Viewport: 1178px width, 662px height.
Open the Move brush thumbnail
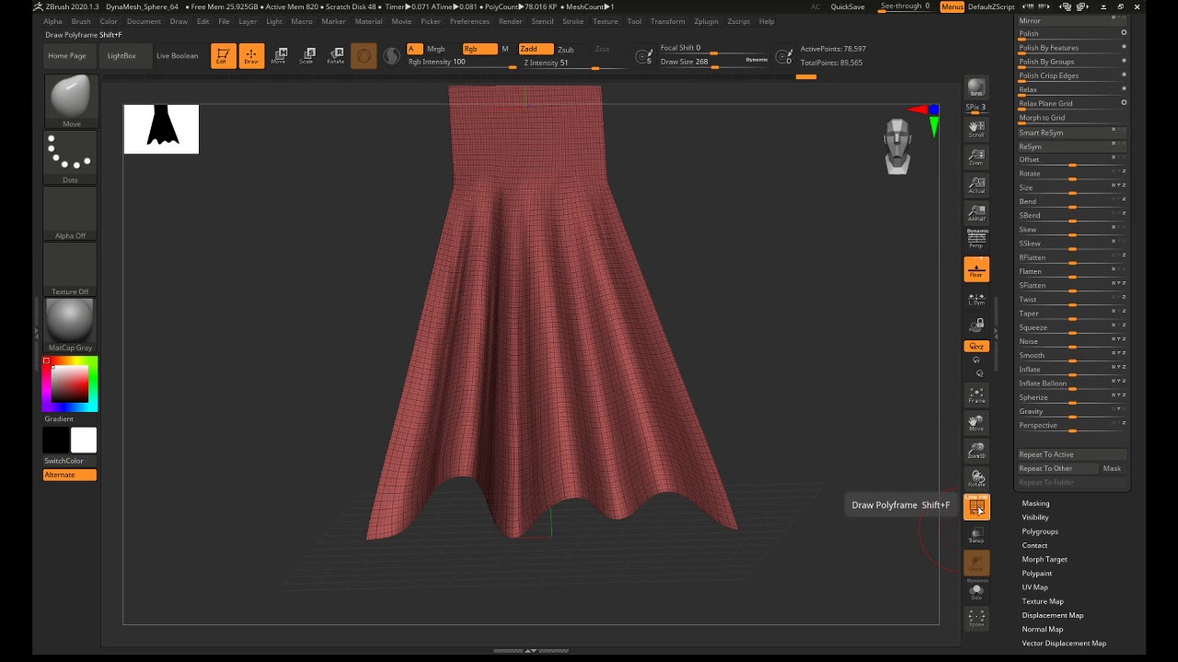pos(71,102)
